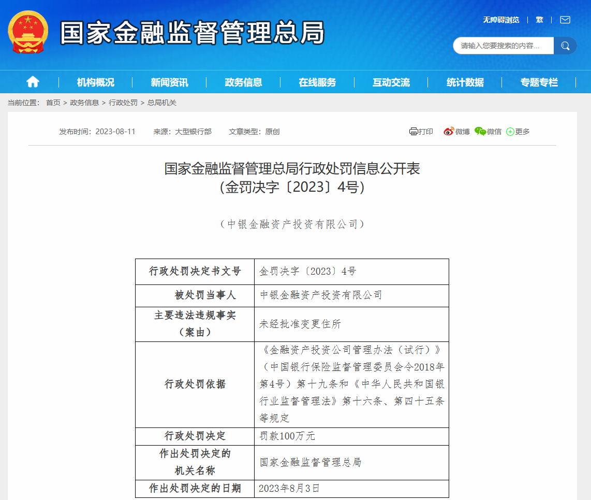Open the 互动交流 menu
Image resolution: width=591 pixels, height=500 pixels.
(391, 82)
